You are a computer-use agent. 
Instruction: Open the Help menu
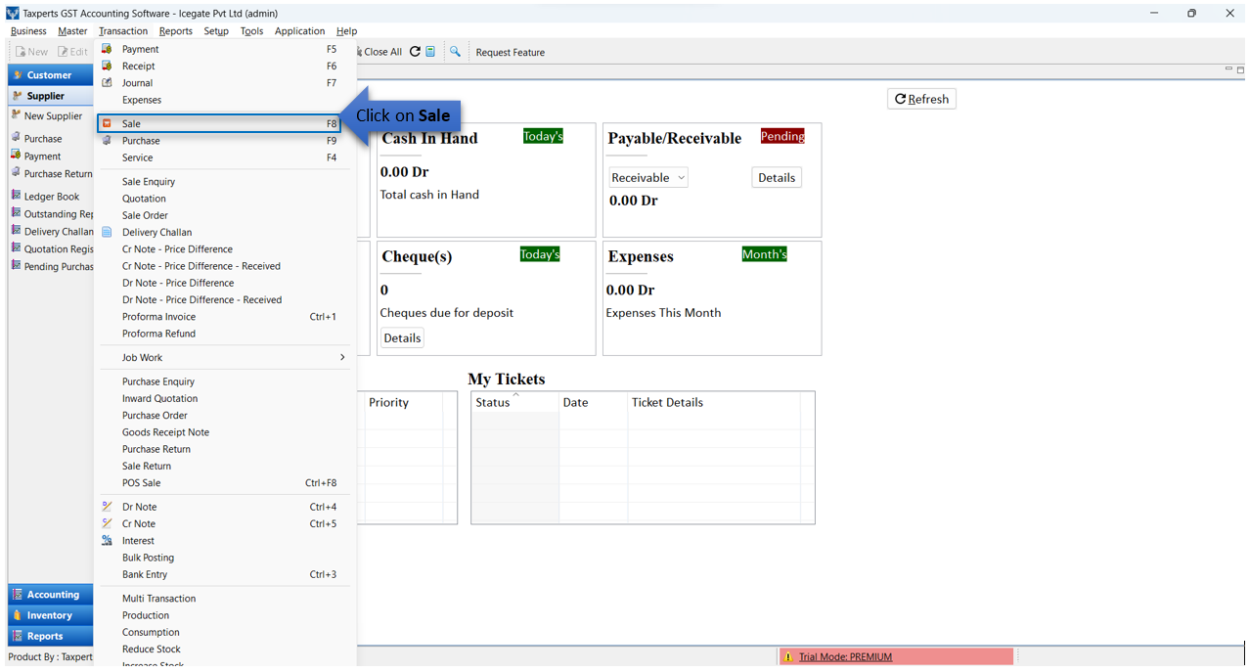(x=346, y=30)
